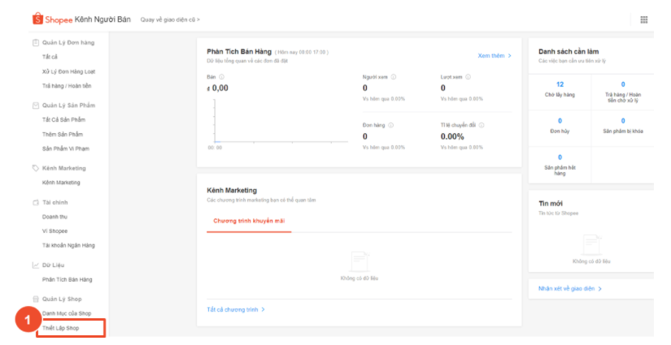Click Quay về giao diện cũ link
This screenshot has width=671, height=345.
(170, 19)
